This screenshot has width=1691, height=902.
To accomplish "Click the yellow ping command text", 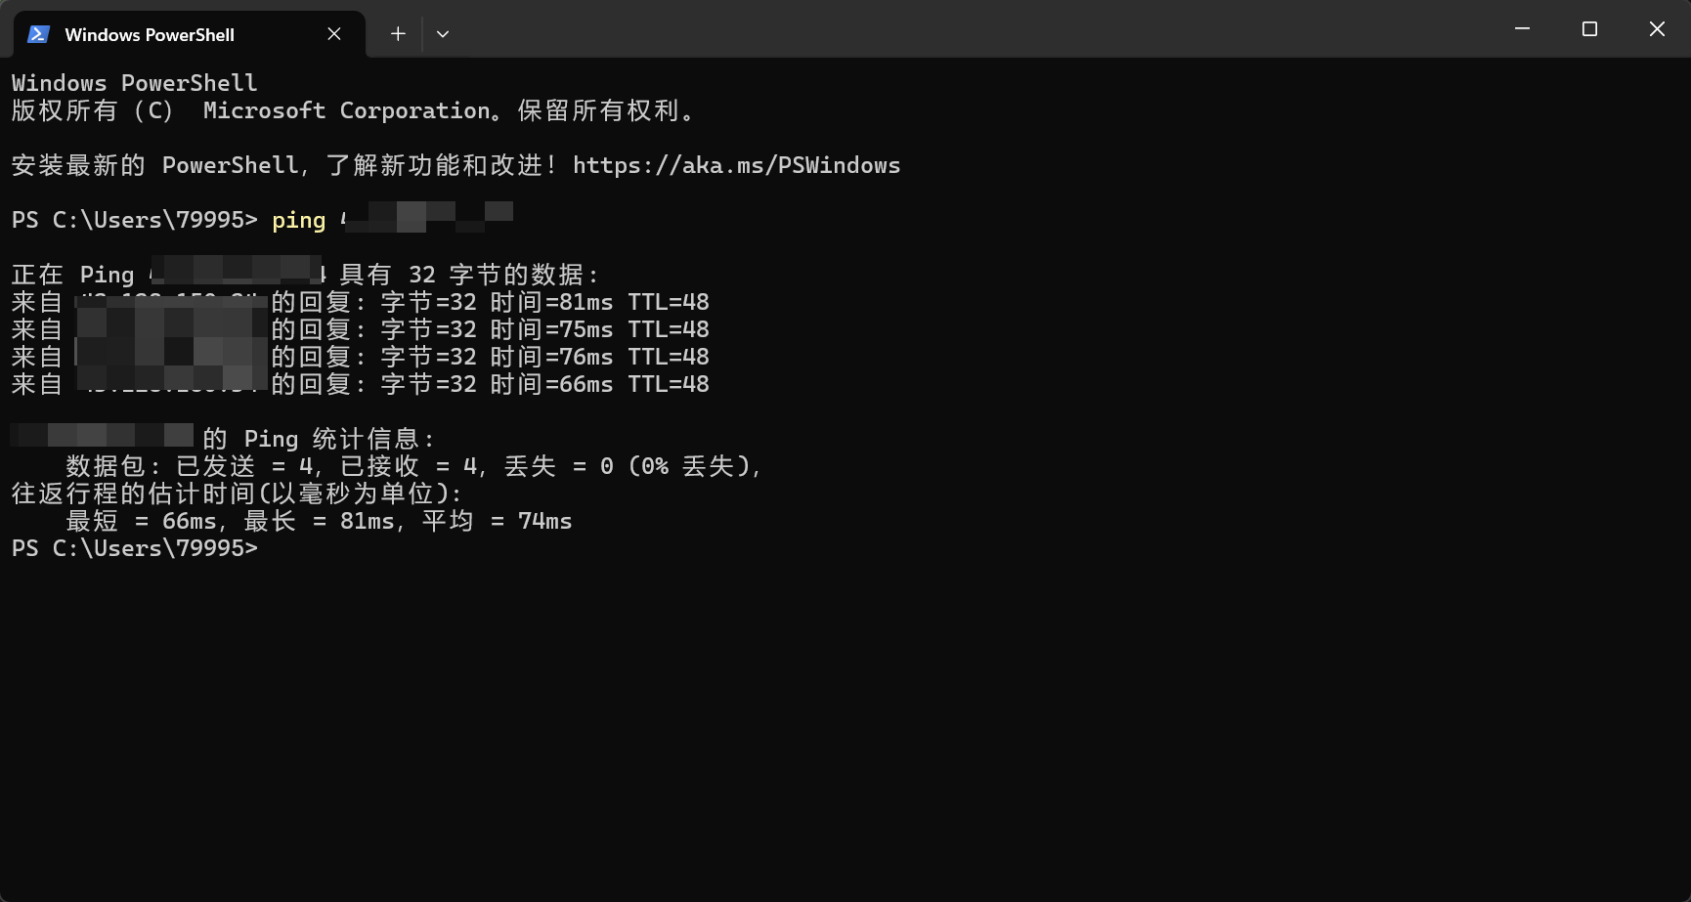I will (x=299, y=221).
